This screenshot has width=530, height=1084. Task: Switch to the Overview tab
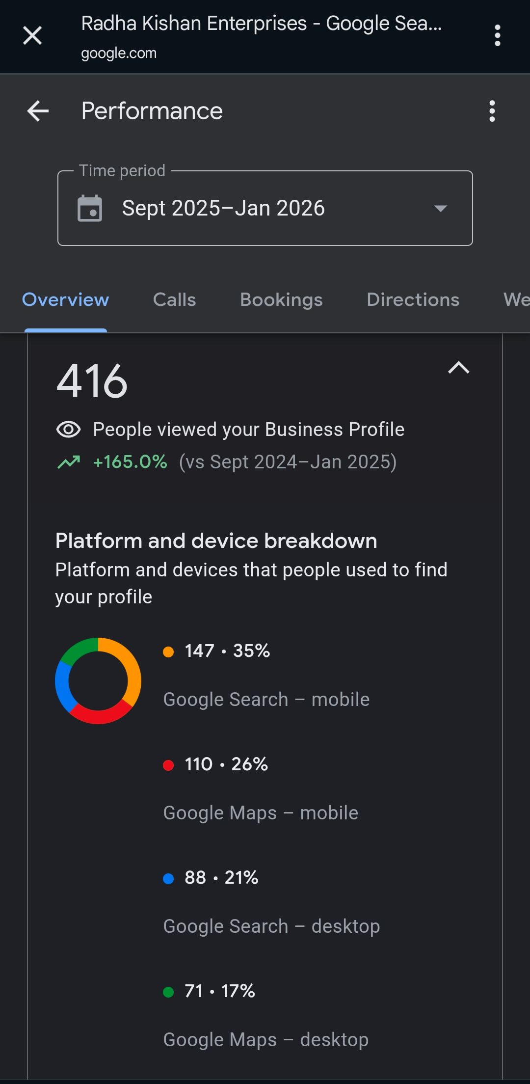[65, 299]
